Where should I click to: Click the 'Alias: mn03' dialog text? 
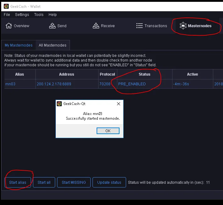[93, 114]
